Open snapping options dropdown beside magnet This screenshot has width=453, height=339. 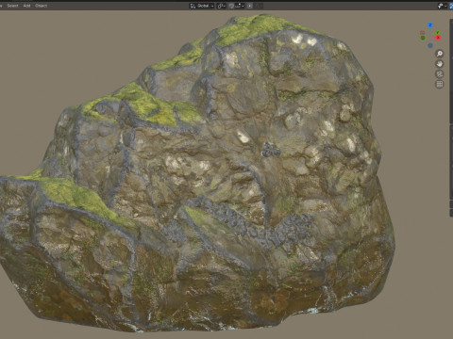tap(240, 6)
